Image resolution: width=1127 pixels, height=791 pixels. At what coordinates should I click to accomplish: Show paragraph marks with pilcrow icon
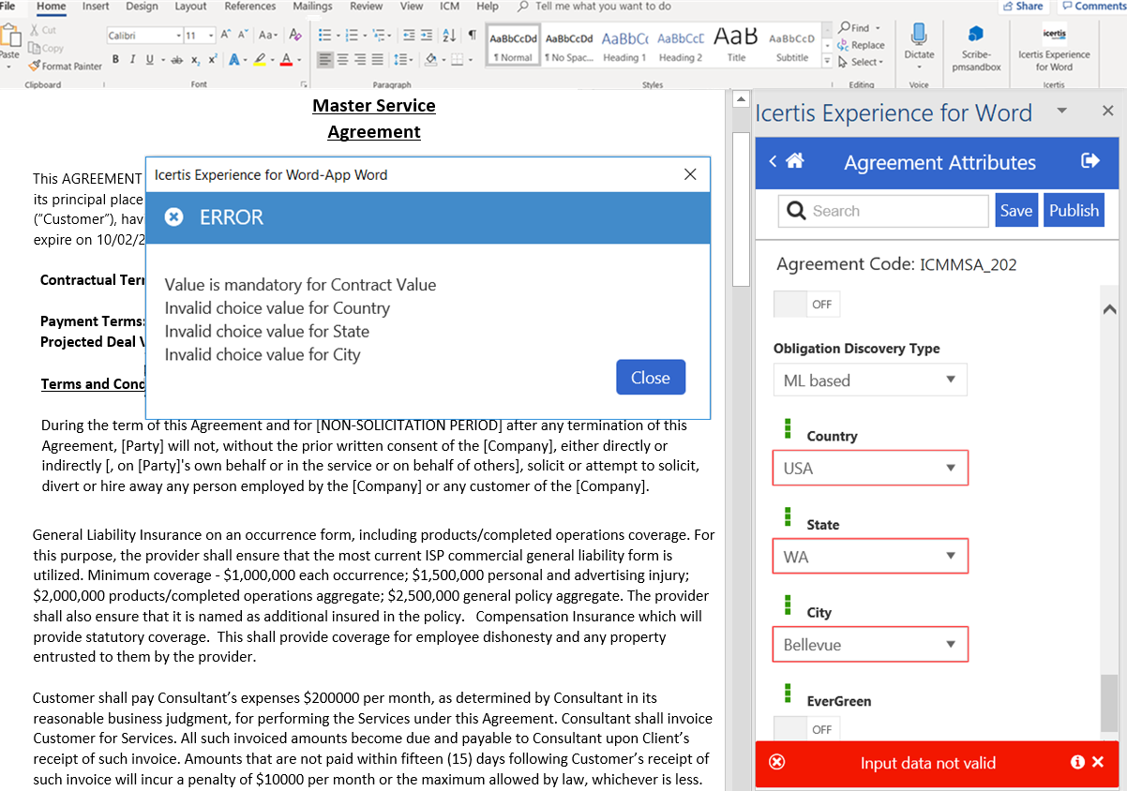473,36
